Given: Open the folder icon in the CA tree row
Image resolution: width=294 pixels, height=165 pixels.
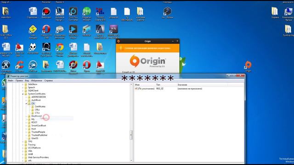Looking at the screenshot, I should [x=29, y=103].
